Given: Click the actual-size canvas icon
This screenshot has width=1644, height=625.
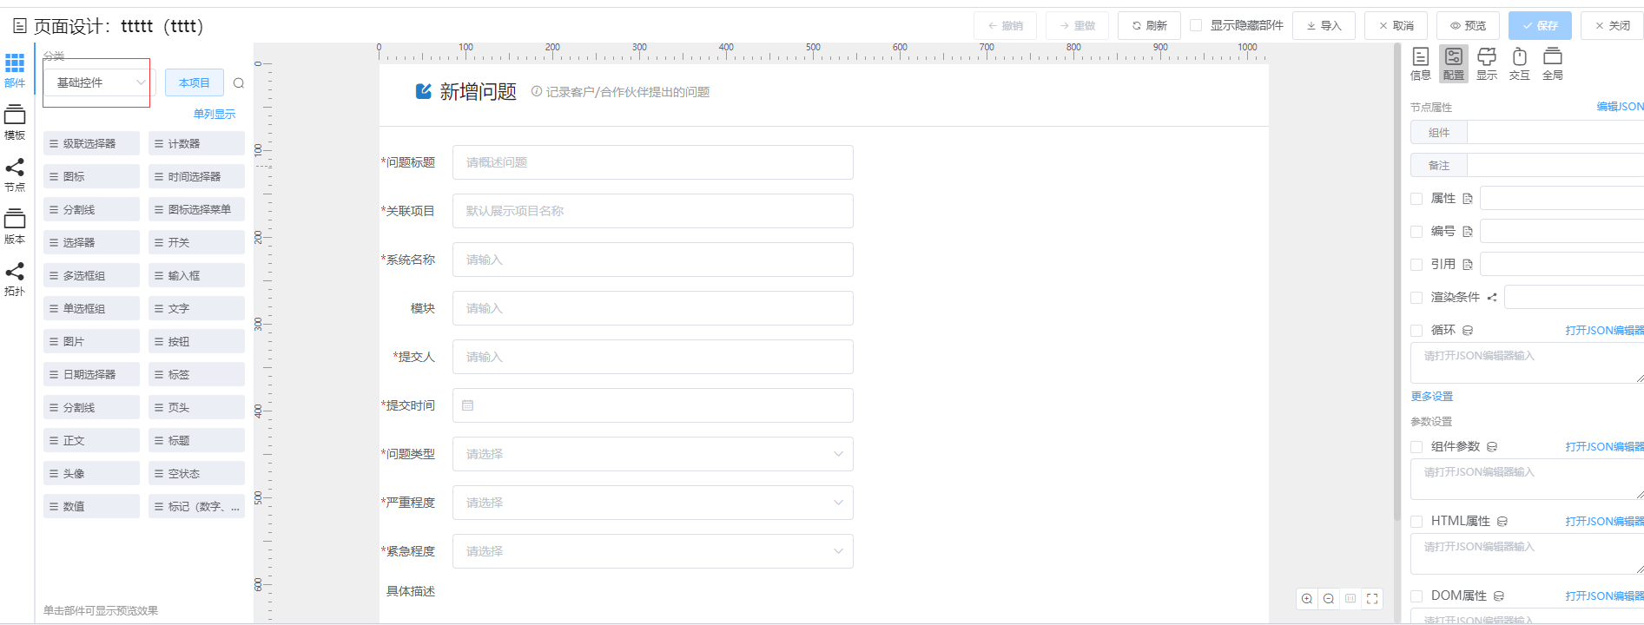Looking at the screenshot, I should (x=1350, y=599).
